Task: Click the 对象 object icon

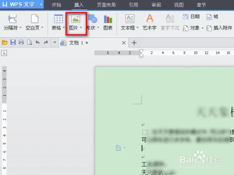Action: tap(185, 28)
